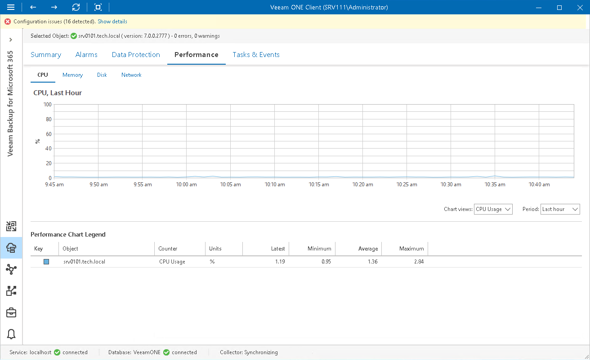Viewport: 590px width, 360px height.
Task: Select the CPU performance subtab
Action: 43,75
